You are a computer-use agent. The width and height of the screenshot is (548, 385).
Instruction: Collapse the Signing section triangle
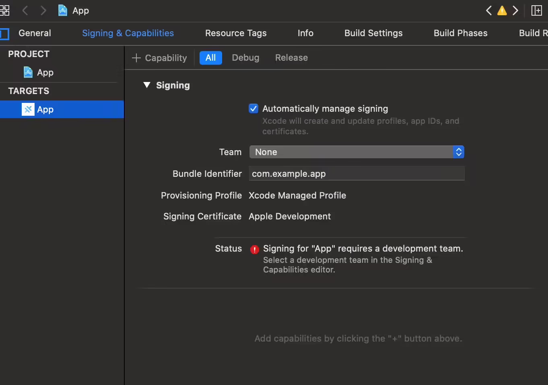point(147,85)
